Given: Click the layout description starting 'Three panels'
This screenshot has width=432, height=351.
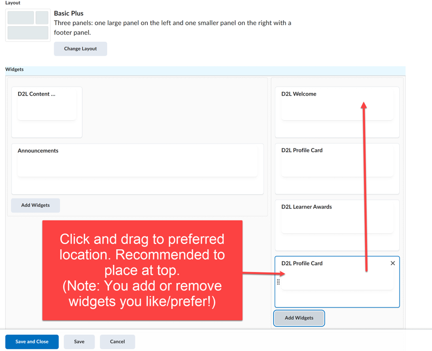Looking at the screenshot, I should click(x=172, y=27).
